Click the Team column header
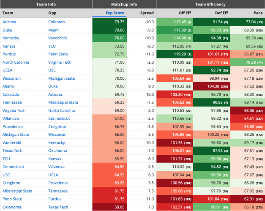265x211 pixels. pyautogui.click(x=8, y=13)
